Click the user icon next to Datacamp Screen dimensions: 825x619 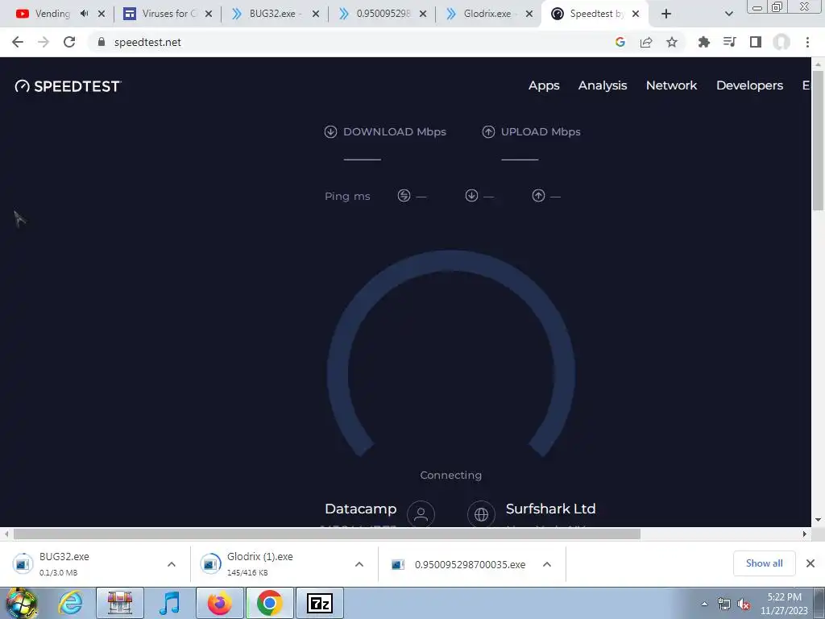(421, 513)
